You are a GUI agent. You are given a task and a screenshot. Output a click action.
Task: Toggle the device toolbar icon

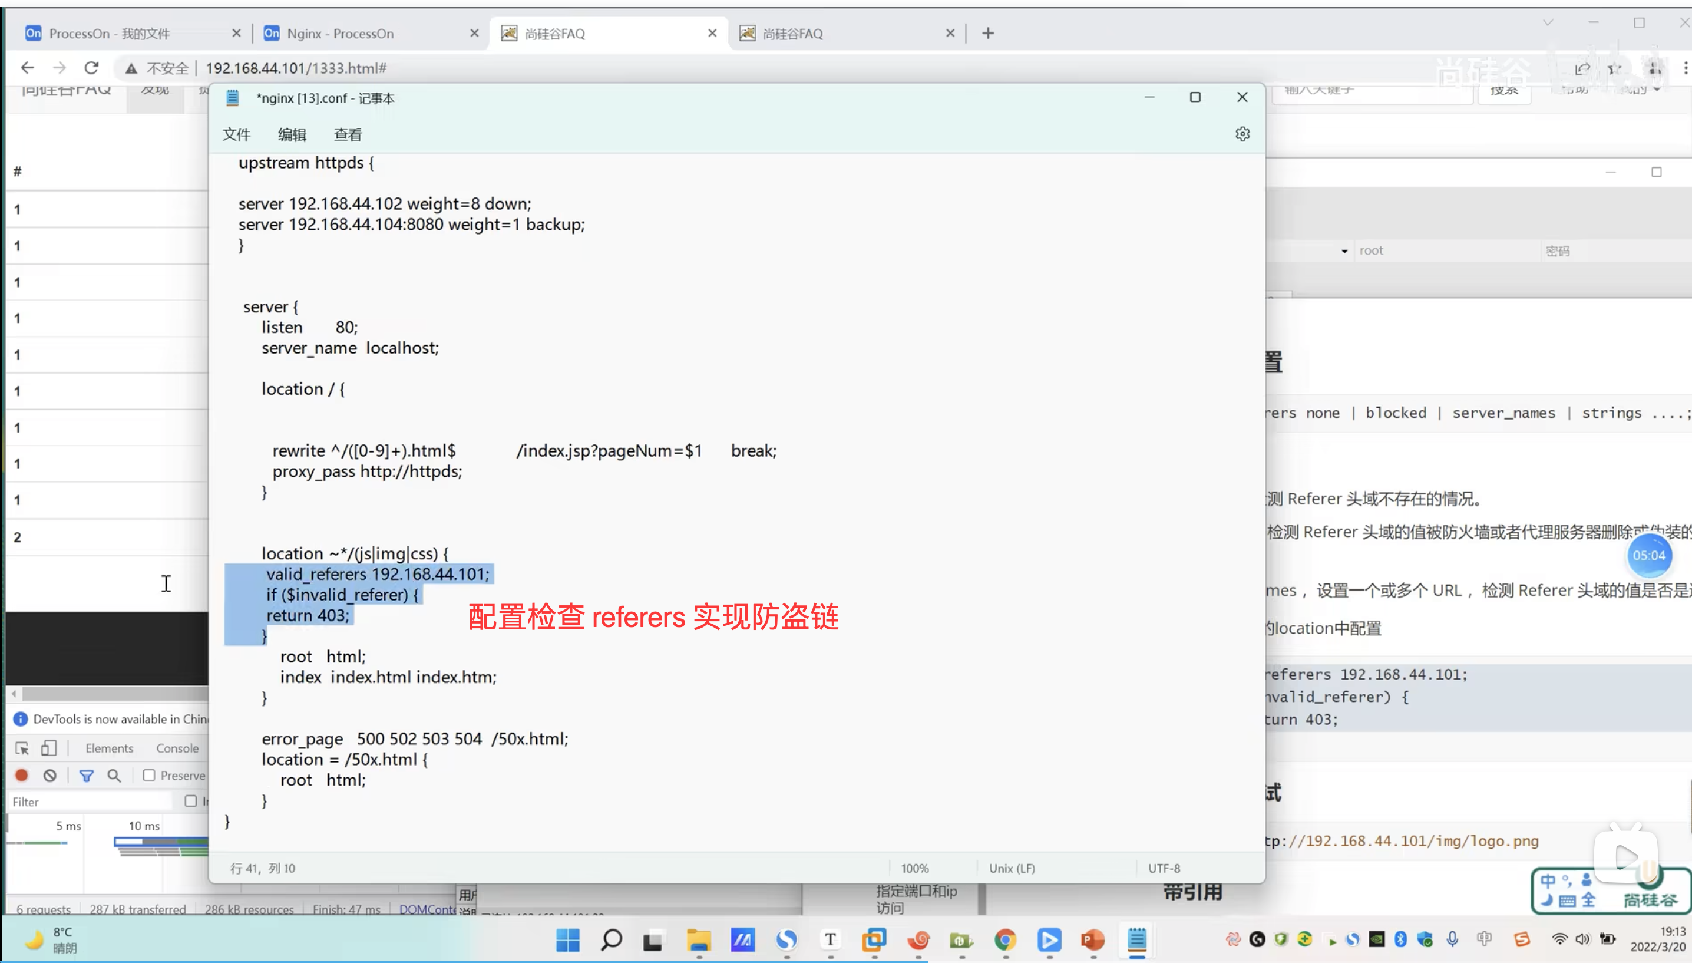point(49,748)
